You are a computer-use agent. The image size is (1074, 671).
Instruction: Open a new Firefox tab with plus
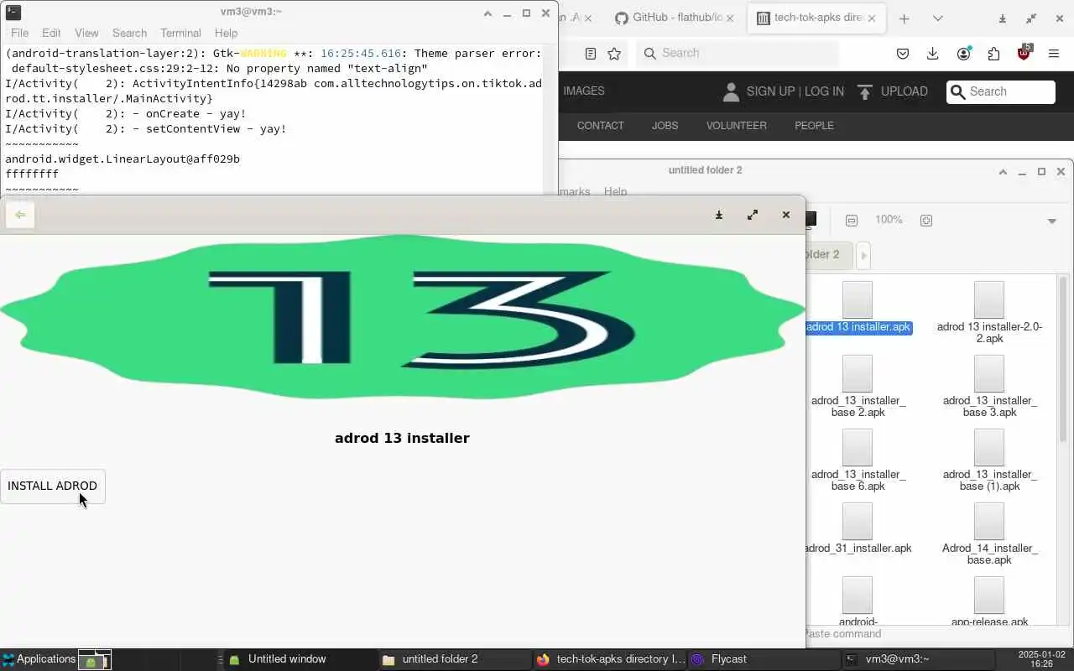(904, 18)
